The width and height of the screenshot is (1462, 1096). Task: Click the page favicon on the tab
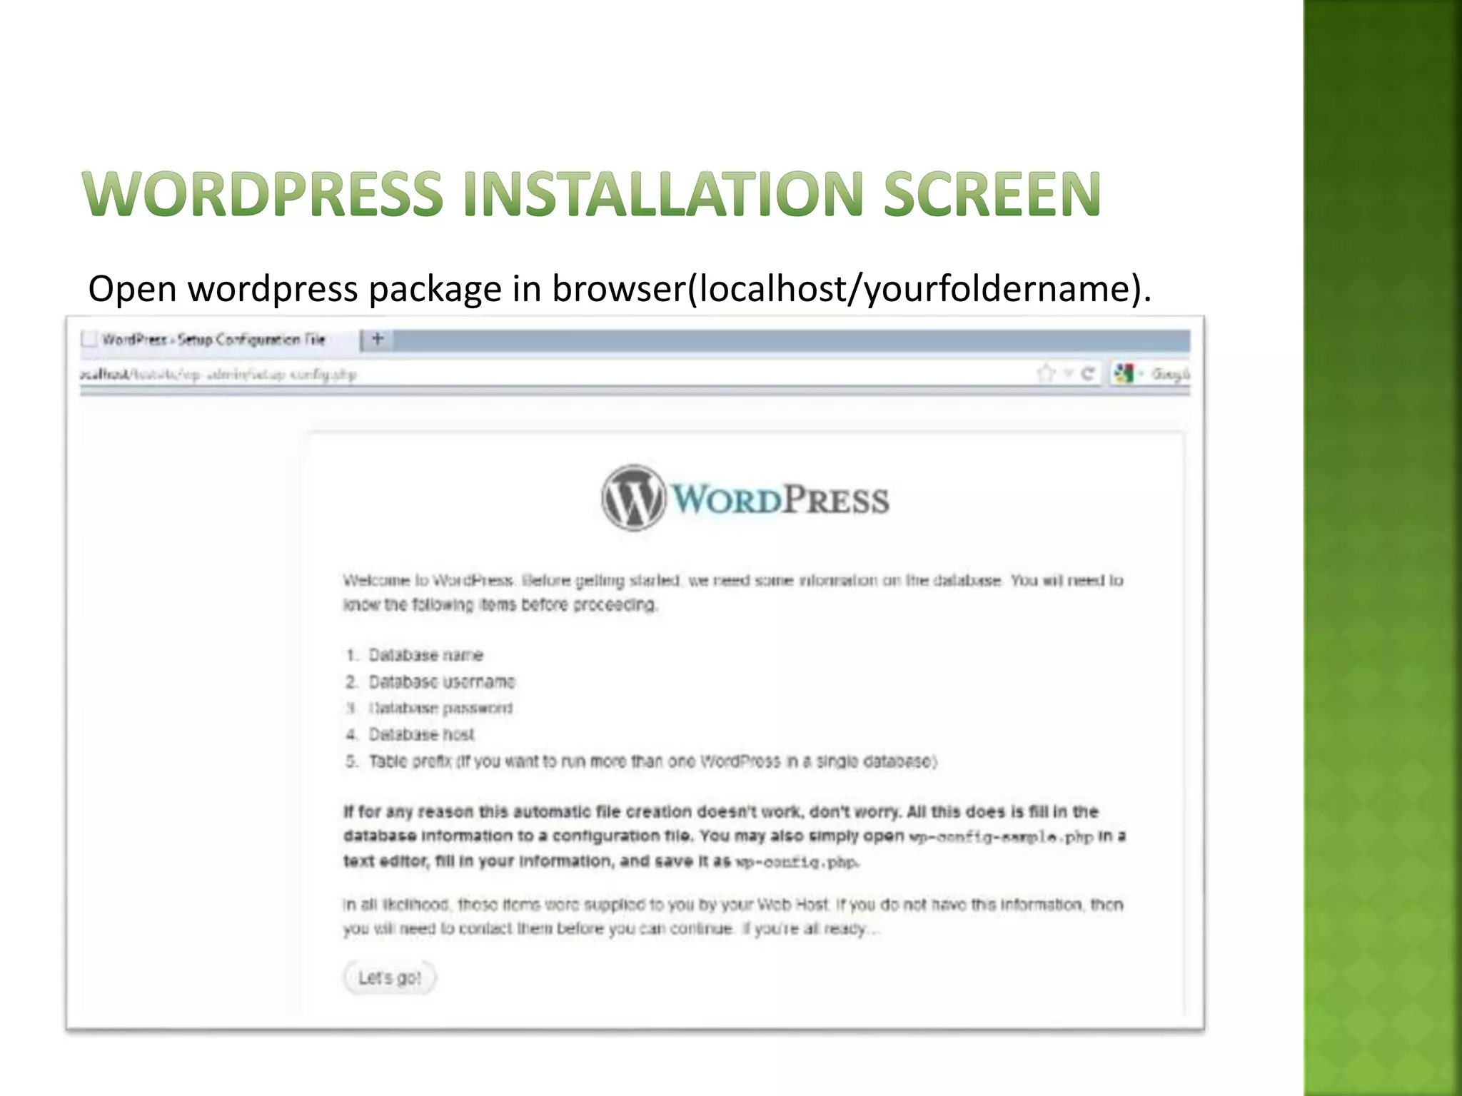pos(89,339)
